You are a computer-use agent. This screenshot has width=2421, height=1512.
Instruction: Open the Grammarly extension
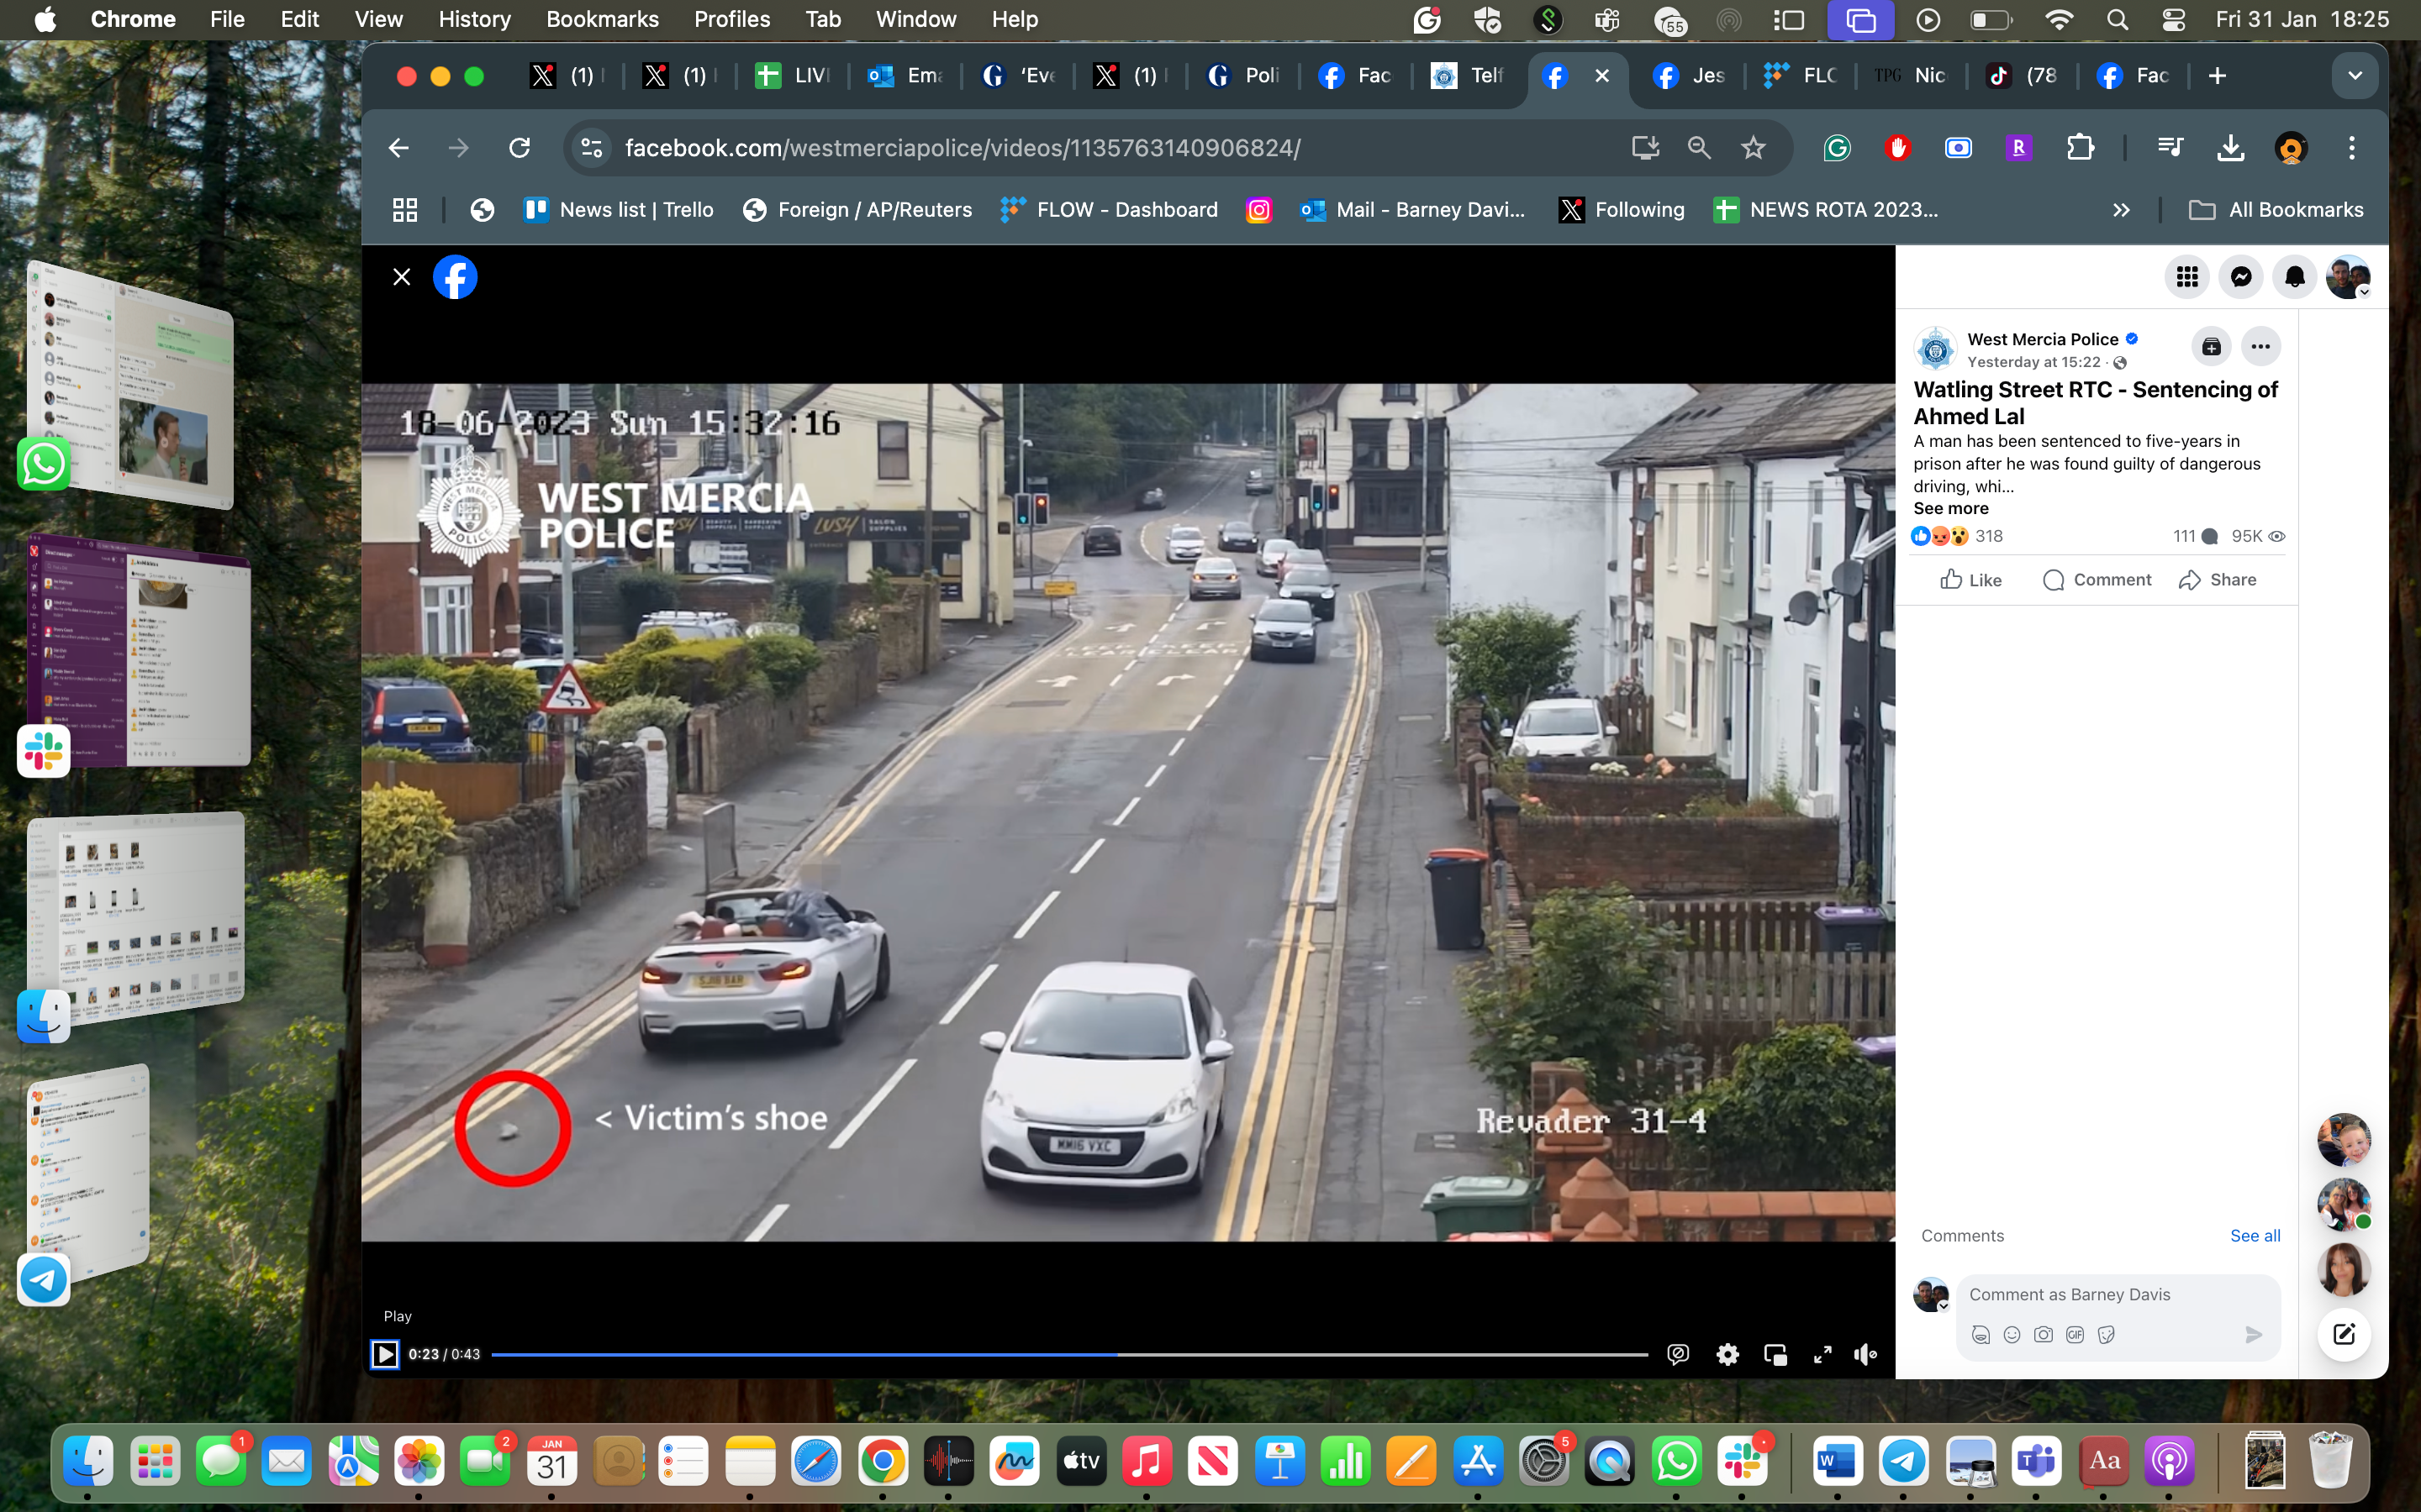(x=1837, y=148)
